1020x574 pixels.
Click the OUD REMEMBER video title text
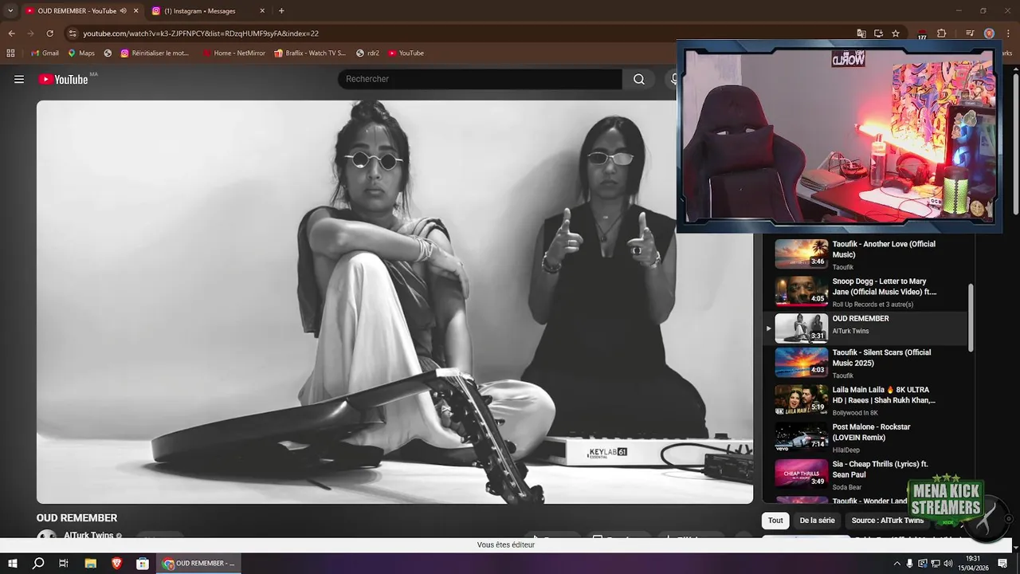76,517
